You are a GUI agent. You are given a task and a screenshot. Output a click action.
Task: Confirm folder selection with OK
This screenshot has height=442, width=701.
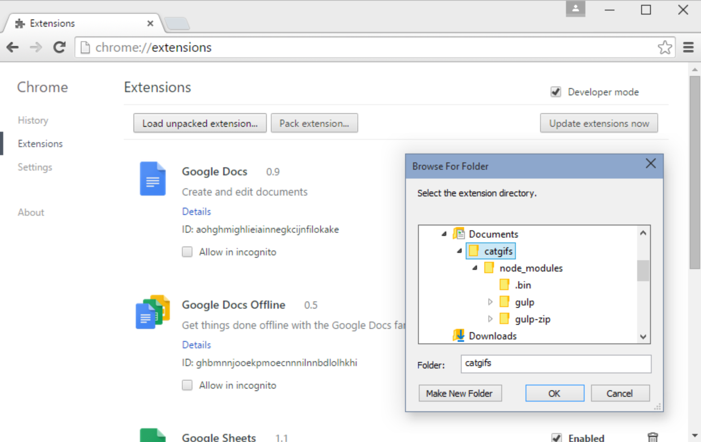[555, 393]
